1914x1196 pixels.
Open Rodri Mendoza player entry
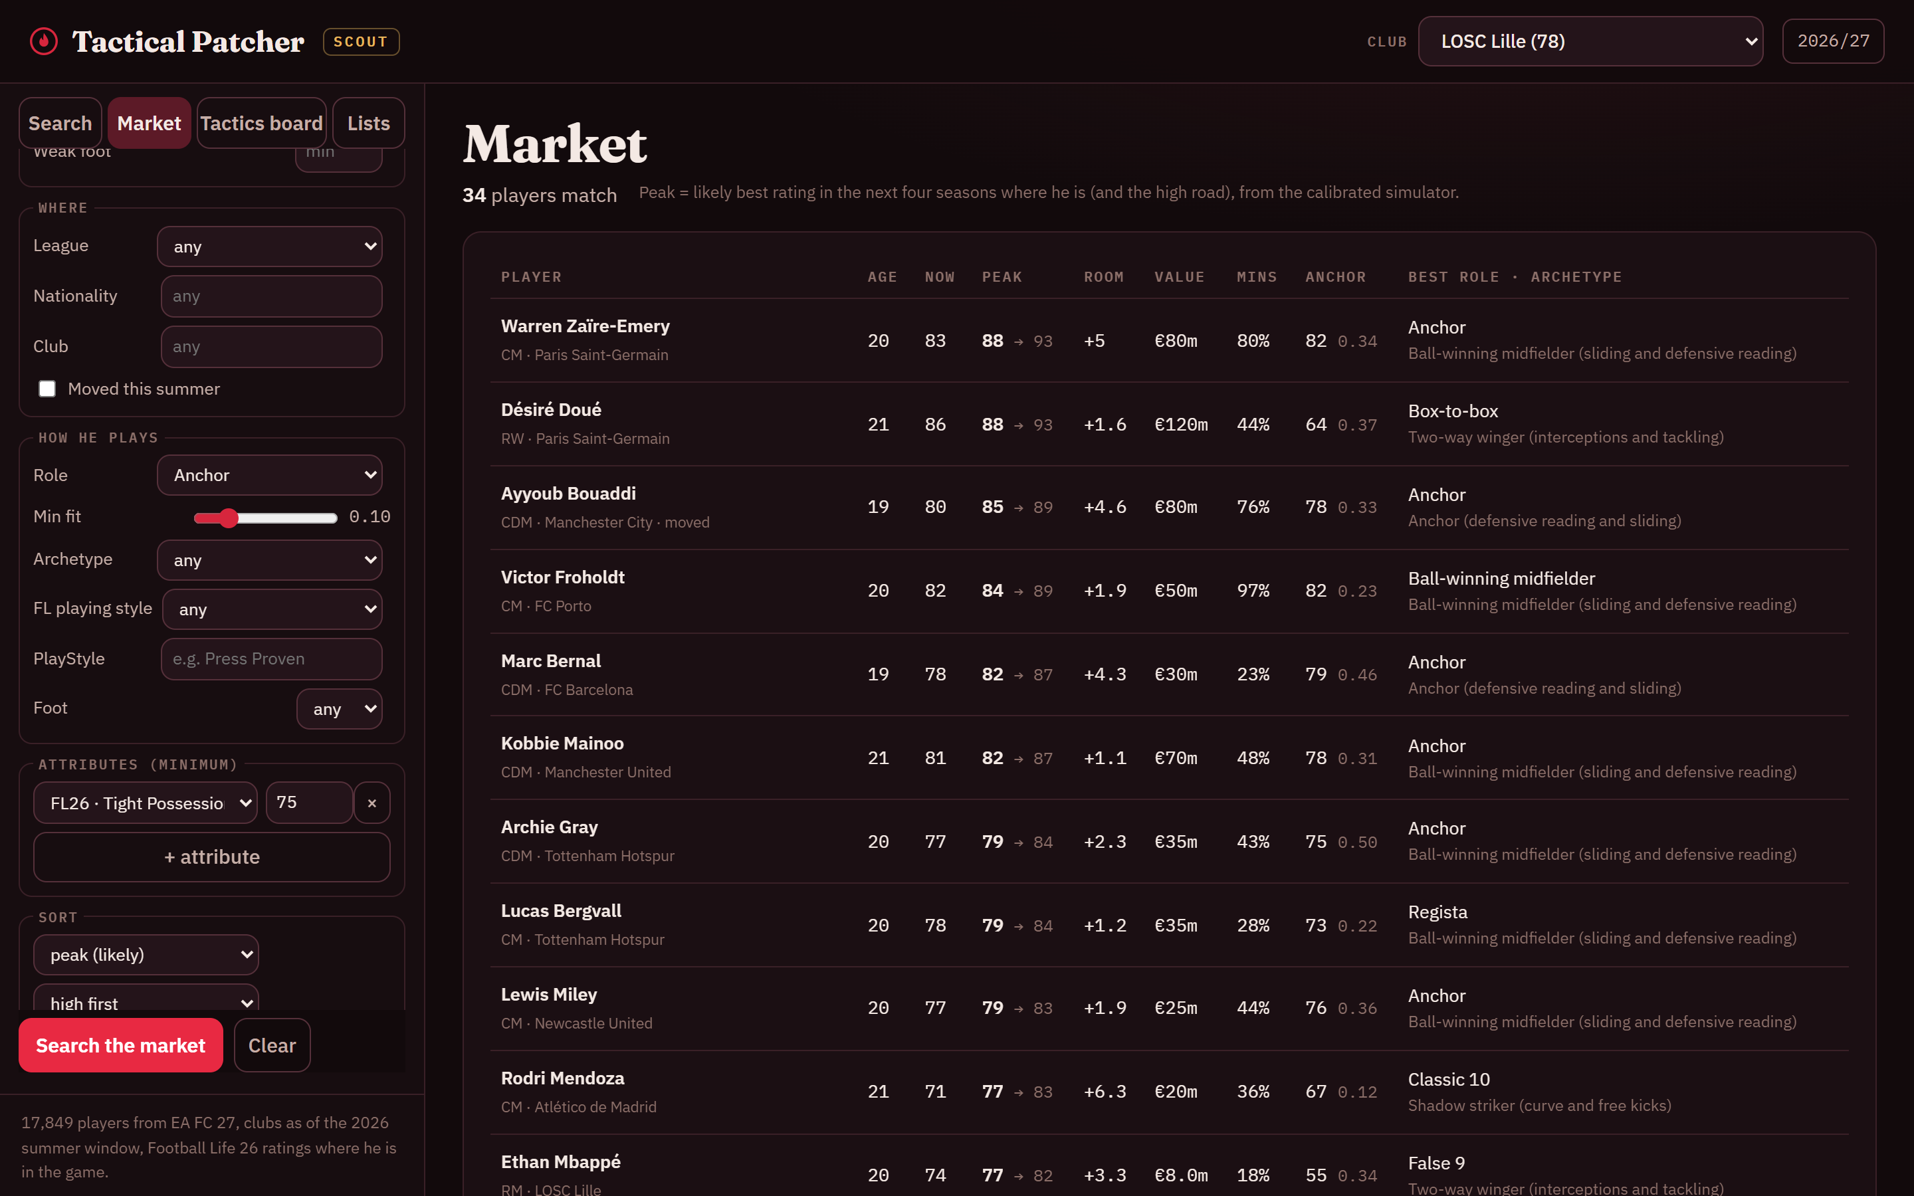[x=1169, y=1092]
